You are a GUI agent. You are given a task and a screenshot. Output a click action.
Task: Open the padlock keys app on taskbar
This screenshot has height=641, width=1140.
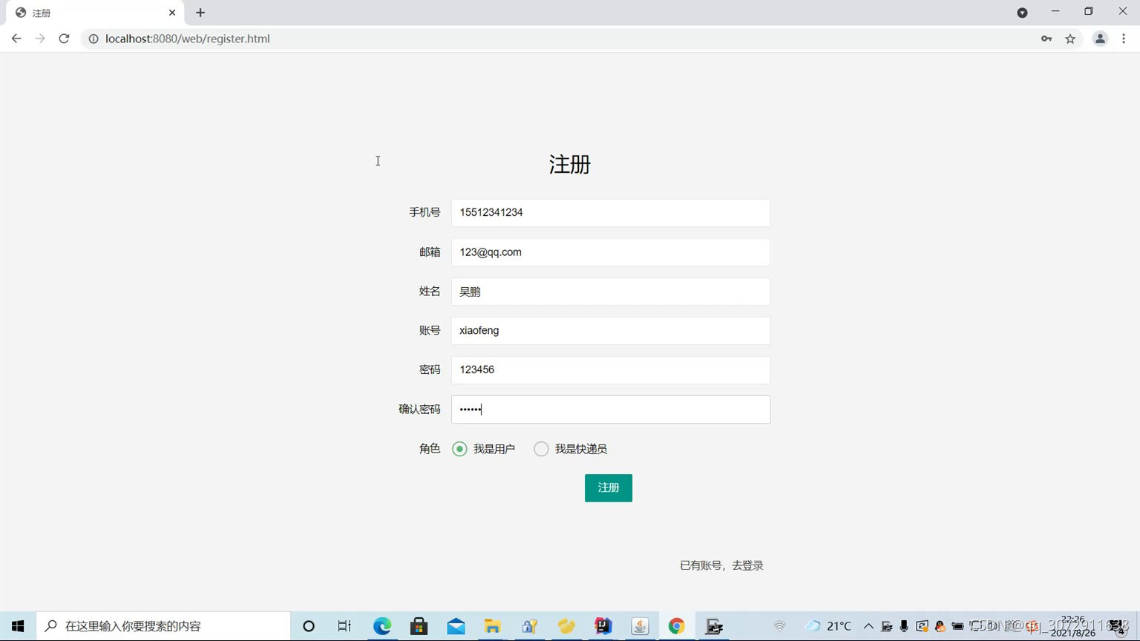click(x=529, y=626)
